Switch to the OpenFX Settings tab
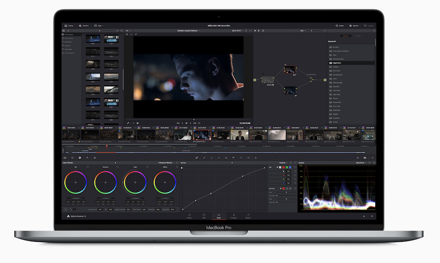The width and height of the screenshot is (440, 263). tap(357, 36)
